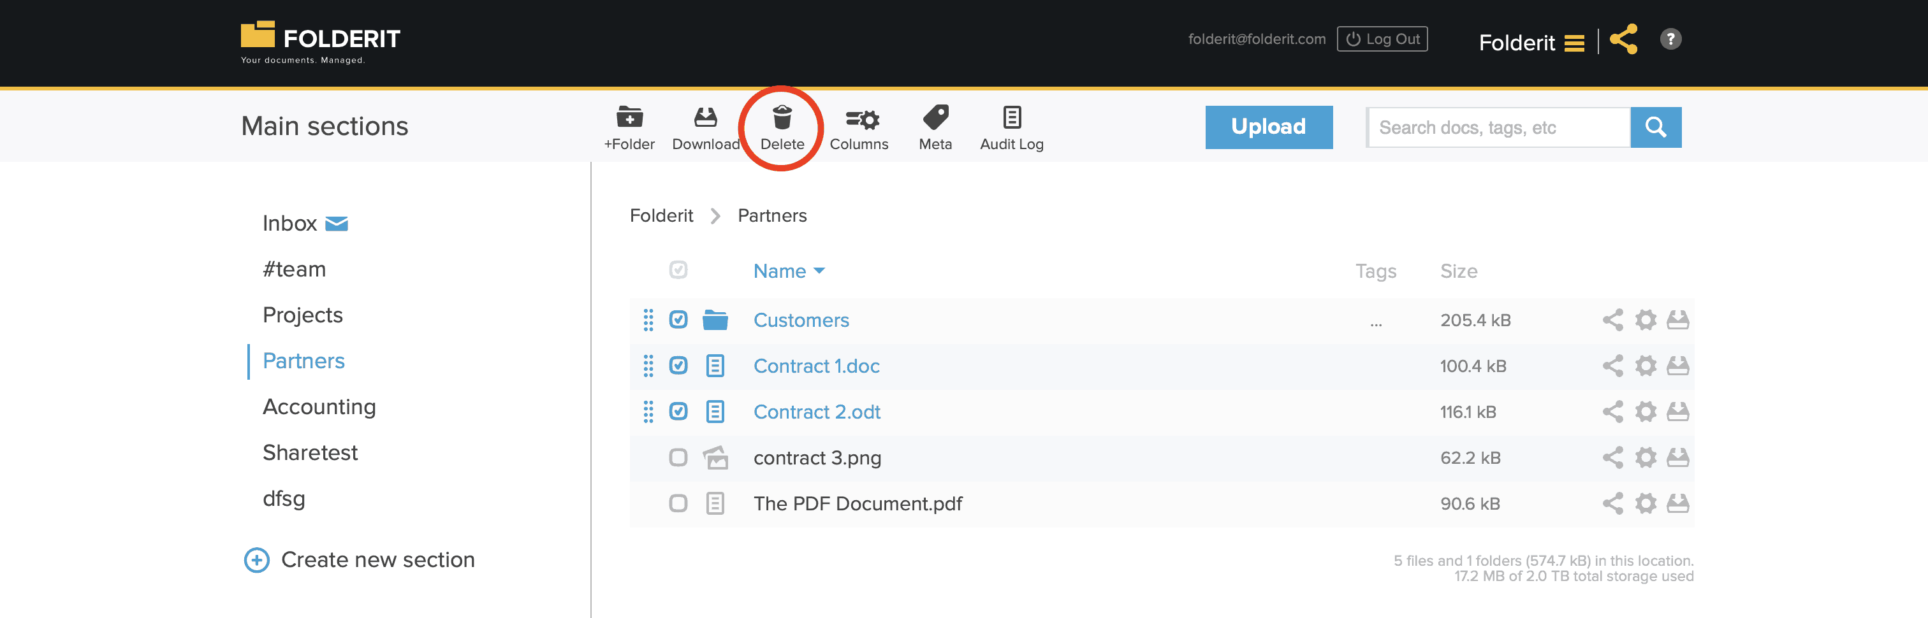Go to Folderit breadcrumb root

click(x=661, y=215)
